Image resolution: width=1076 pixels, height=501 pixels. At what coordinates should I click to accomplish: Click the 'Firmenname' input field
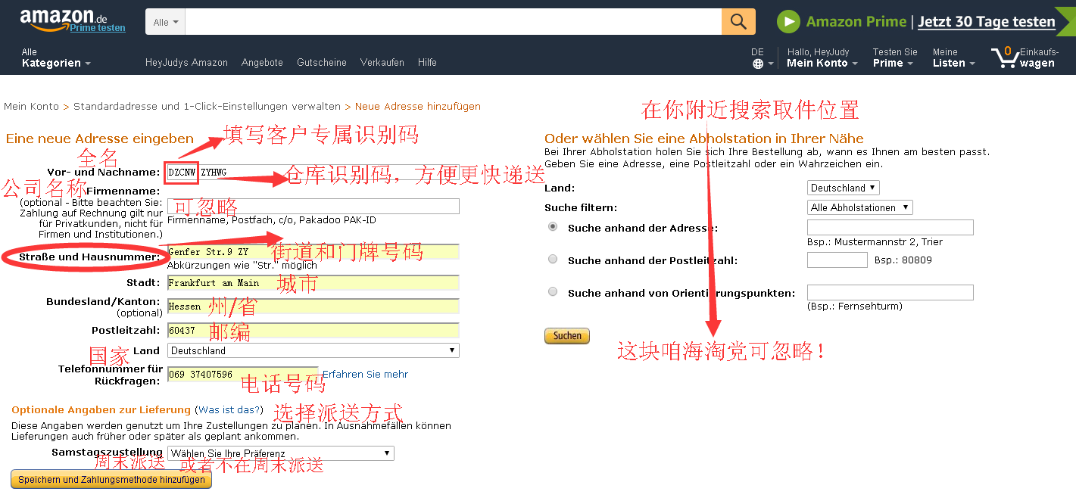[313, 206]
